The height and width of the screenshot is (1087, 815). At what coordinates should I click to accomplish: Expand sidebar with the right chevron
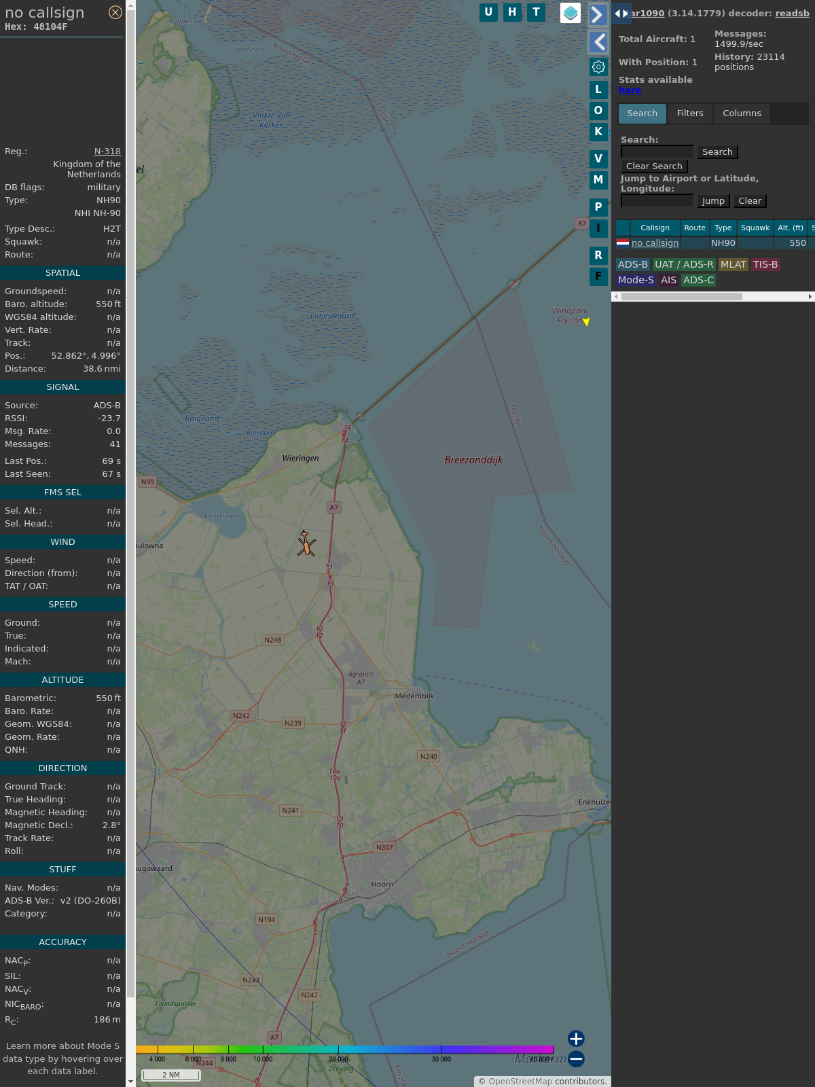(597, 14)
